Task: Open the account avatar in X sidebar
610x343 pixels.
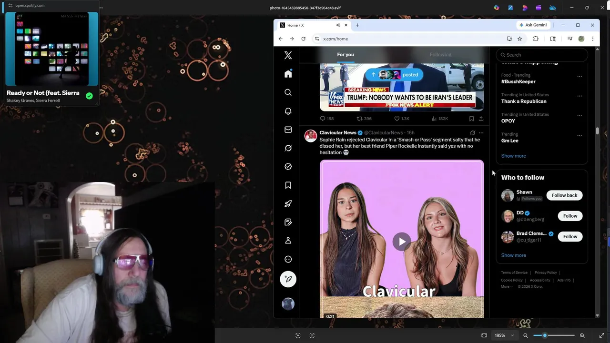Action: coord(288,304)
